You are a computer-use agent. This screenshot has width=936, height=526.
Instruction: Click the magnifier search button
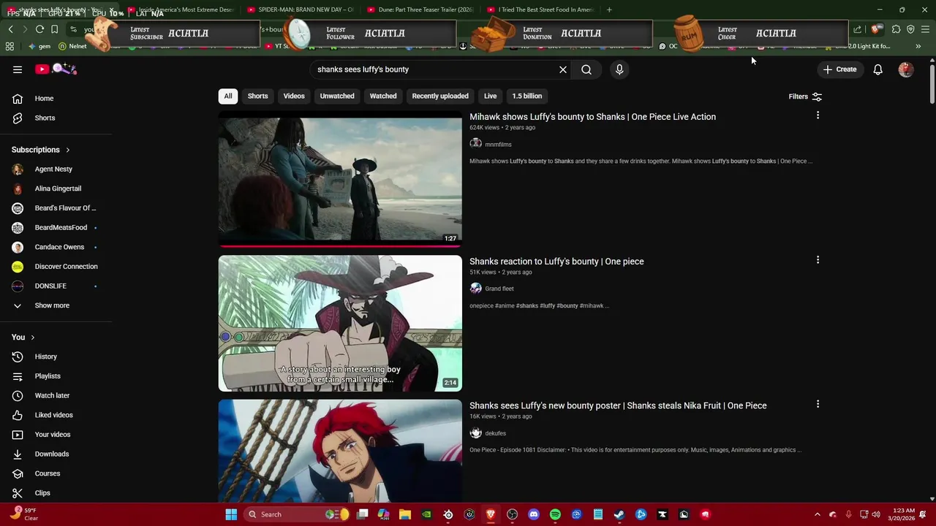point(586,69)
